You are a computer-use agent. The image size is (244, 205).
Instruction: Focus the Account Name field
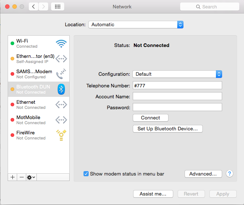coord(177,96)
